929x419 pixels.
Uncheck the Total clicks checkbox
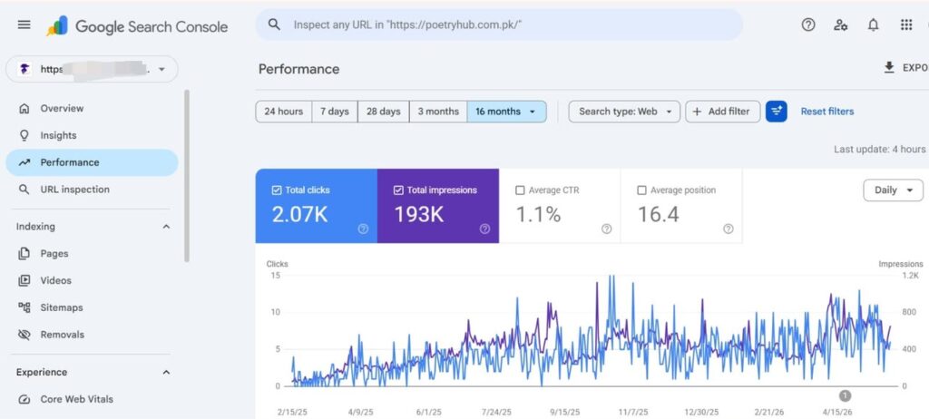(276, 190)
